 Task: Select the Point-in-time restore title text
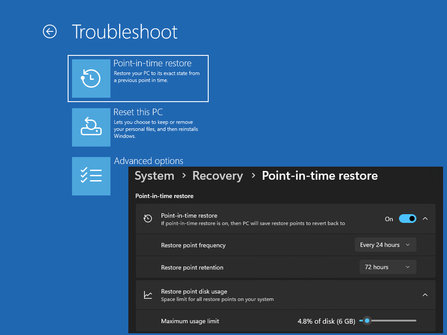(x=152, y=63)
